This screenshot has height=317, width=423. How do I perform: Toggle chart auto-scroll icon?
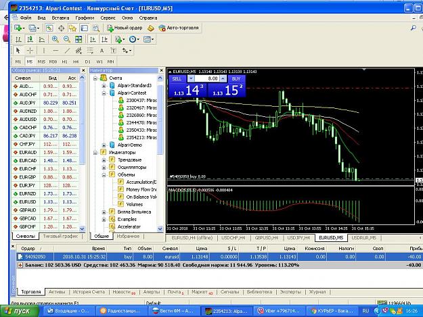tap(93, 39)
